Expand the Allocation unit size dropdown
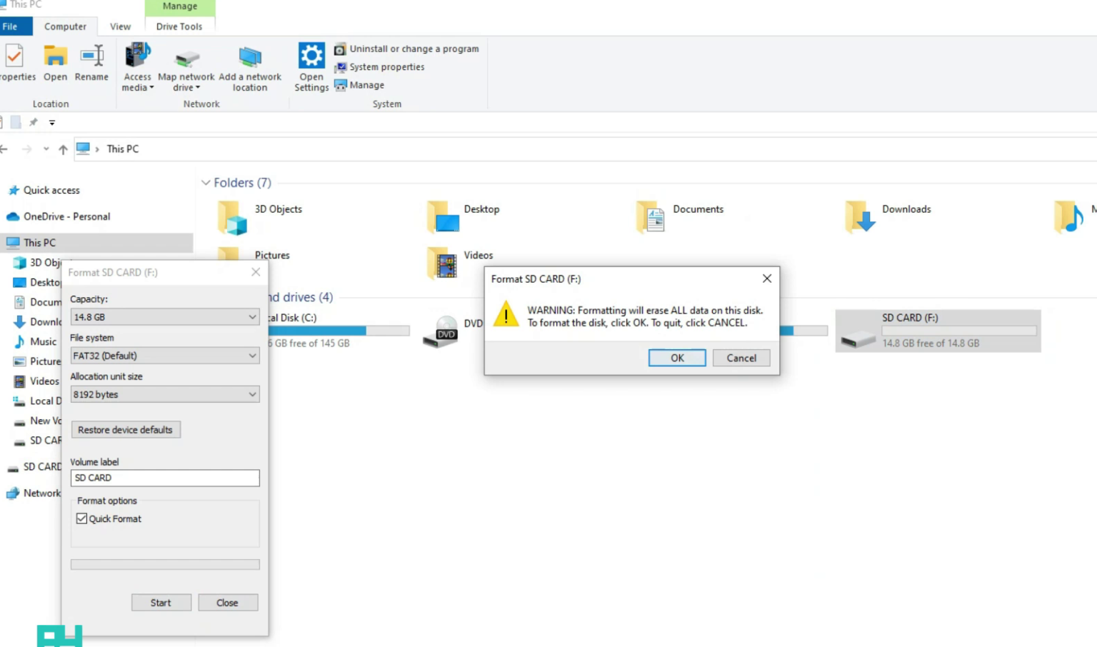 tap(164, 394)
